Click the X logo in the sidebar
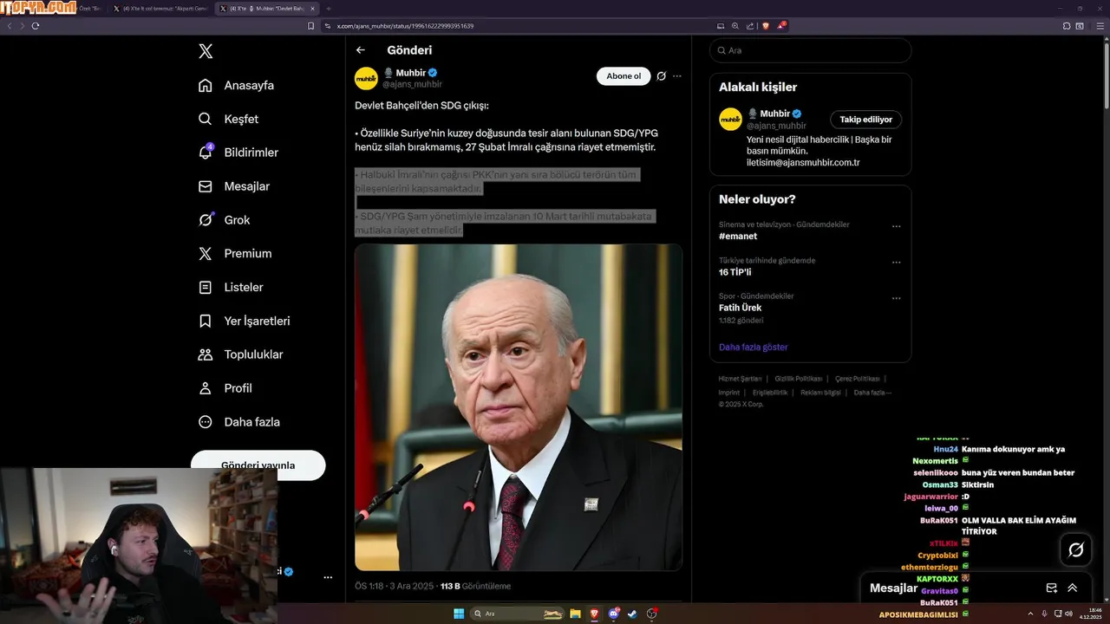The height and width of the screenshot is (624, 1110). pos(206,51)
